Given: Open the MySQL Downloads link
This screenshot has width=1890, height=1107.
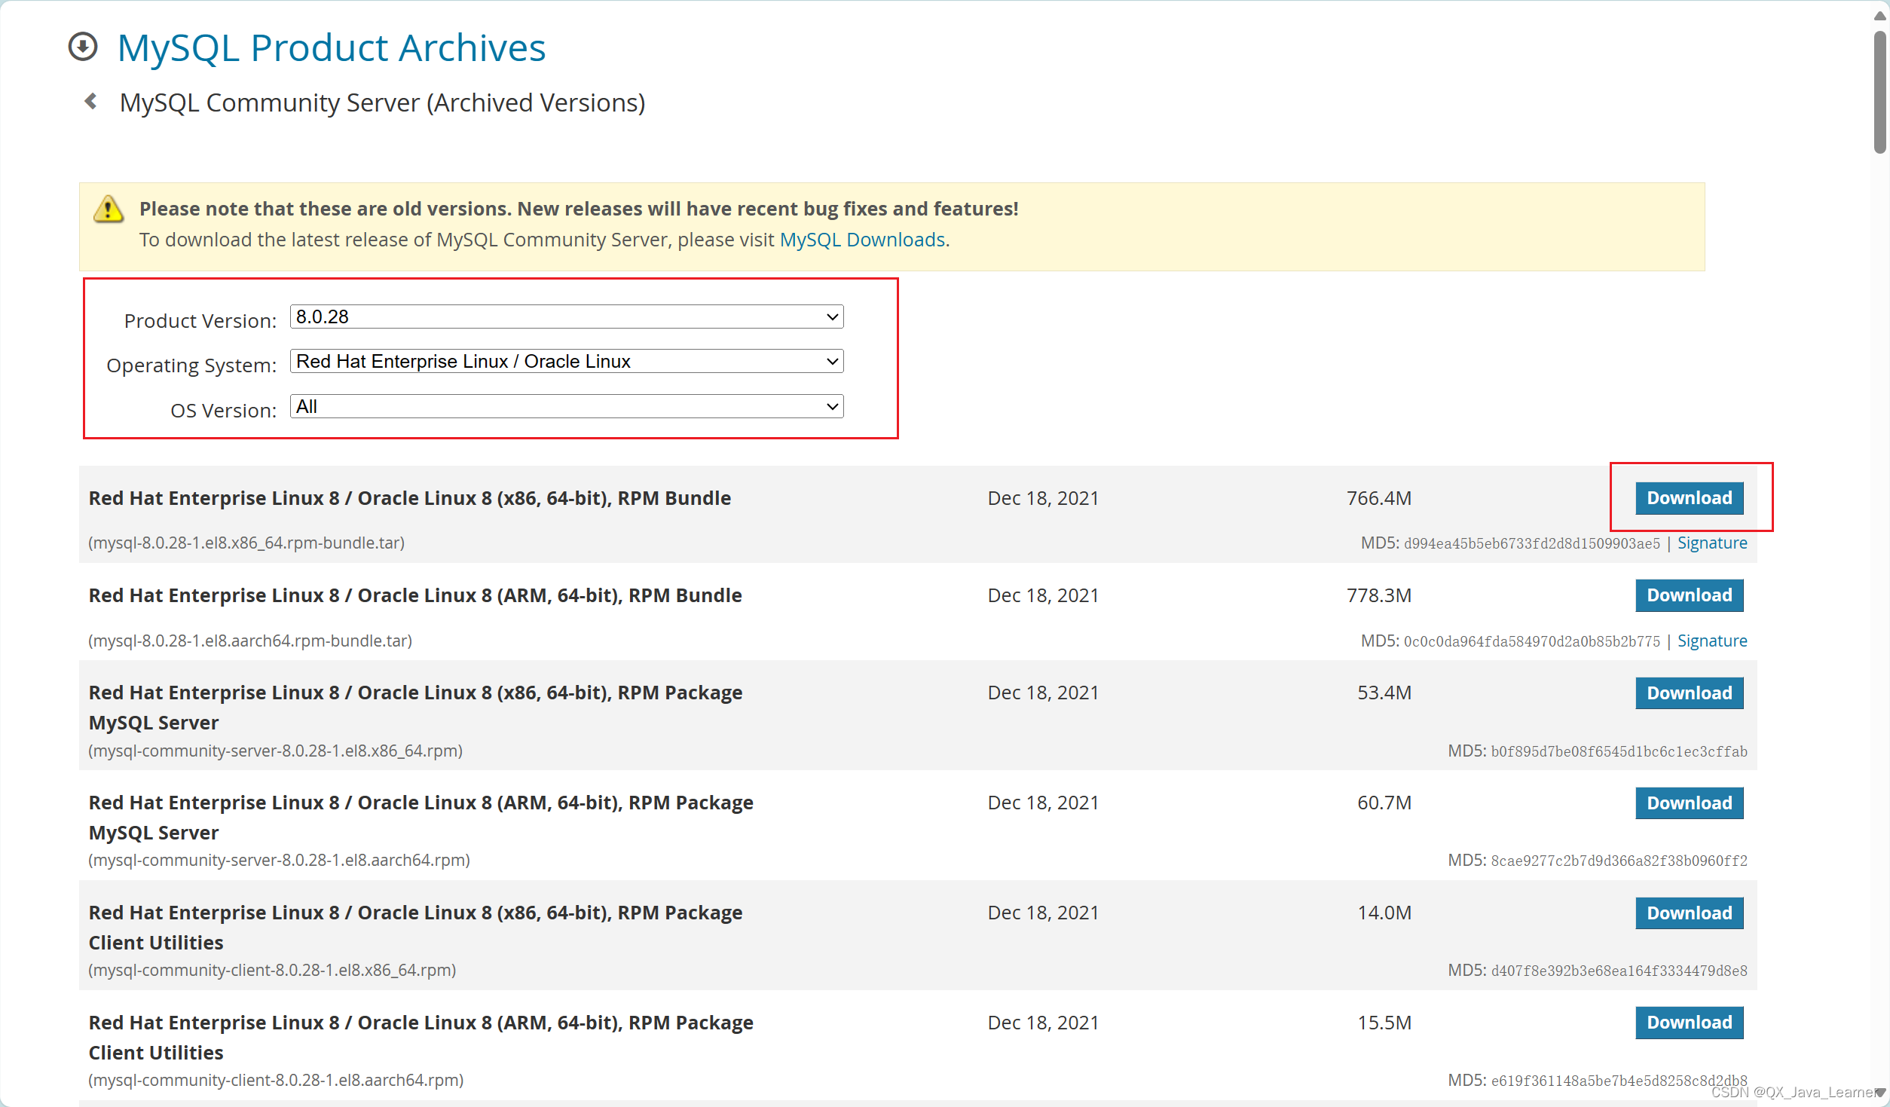Looking at the screenshot, I should point(862,240).
